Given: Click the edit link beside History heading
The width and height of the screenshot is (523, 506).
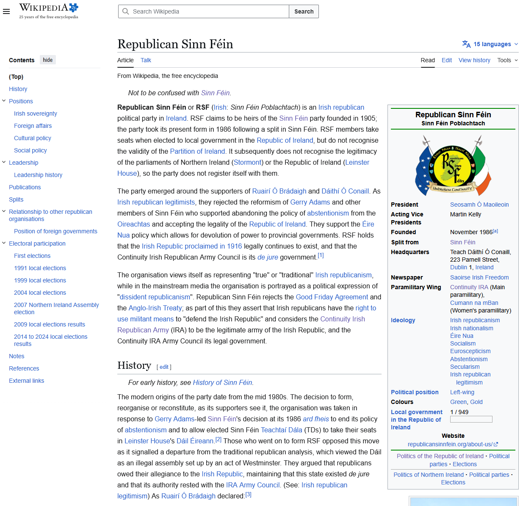Looking at the screenshot, I should click(x=164, y=367).
